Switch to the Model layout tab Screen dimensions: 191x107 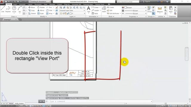11,104
